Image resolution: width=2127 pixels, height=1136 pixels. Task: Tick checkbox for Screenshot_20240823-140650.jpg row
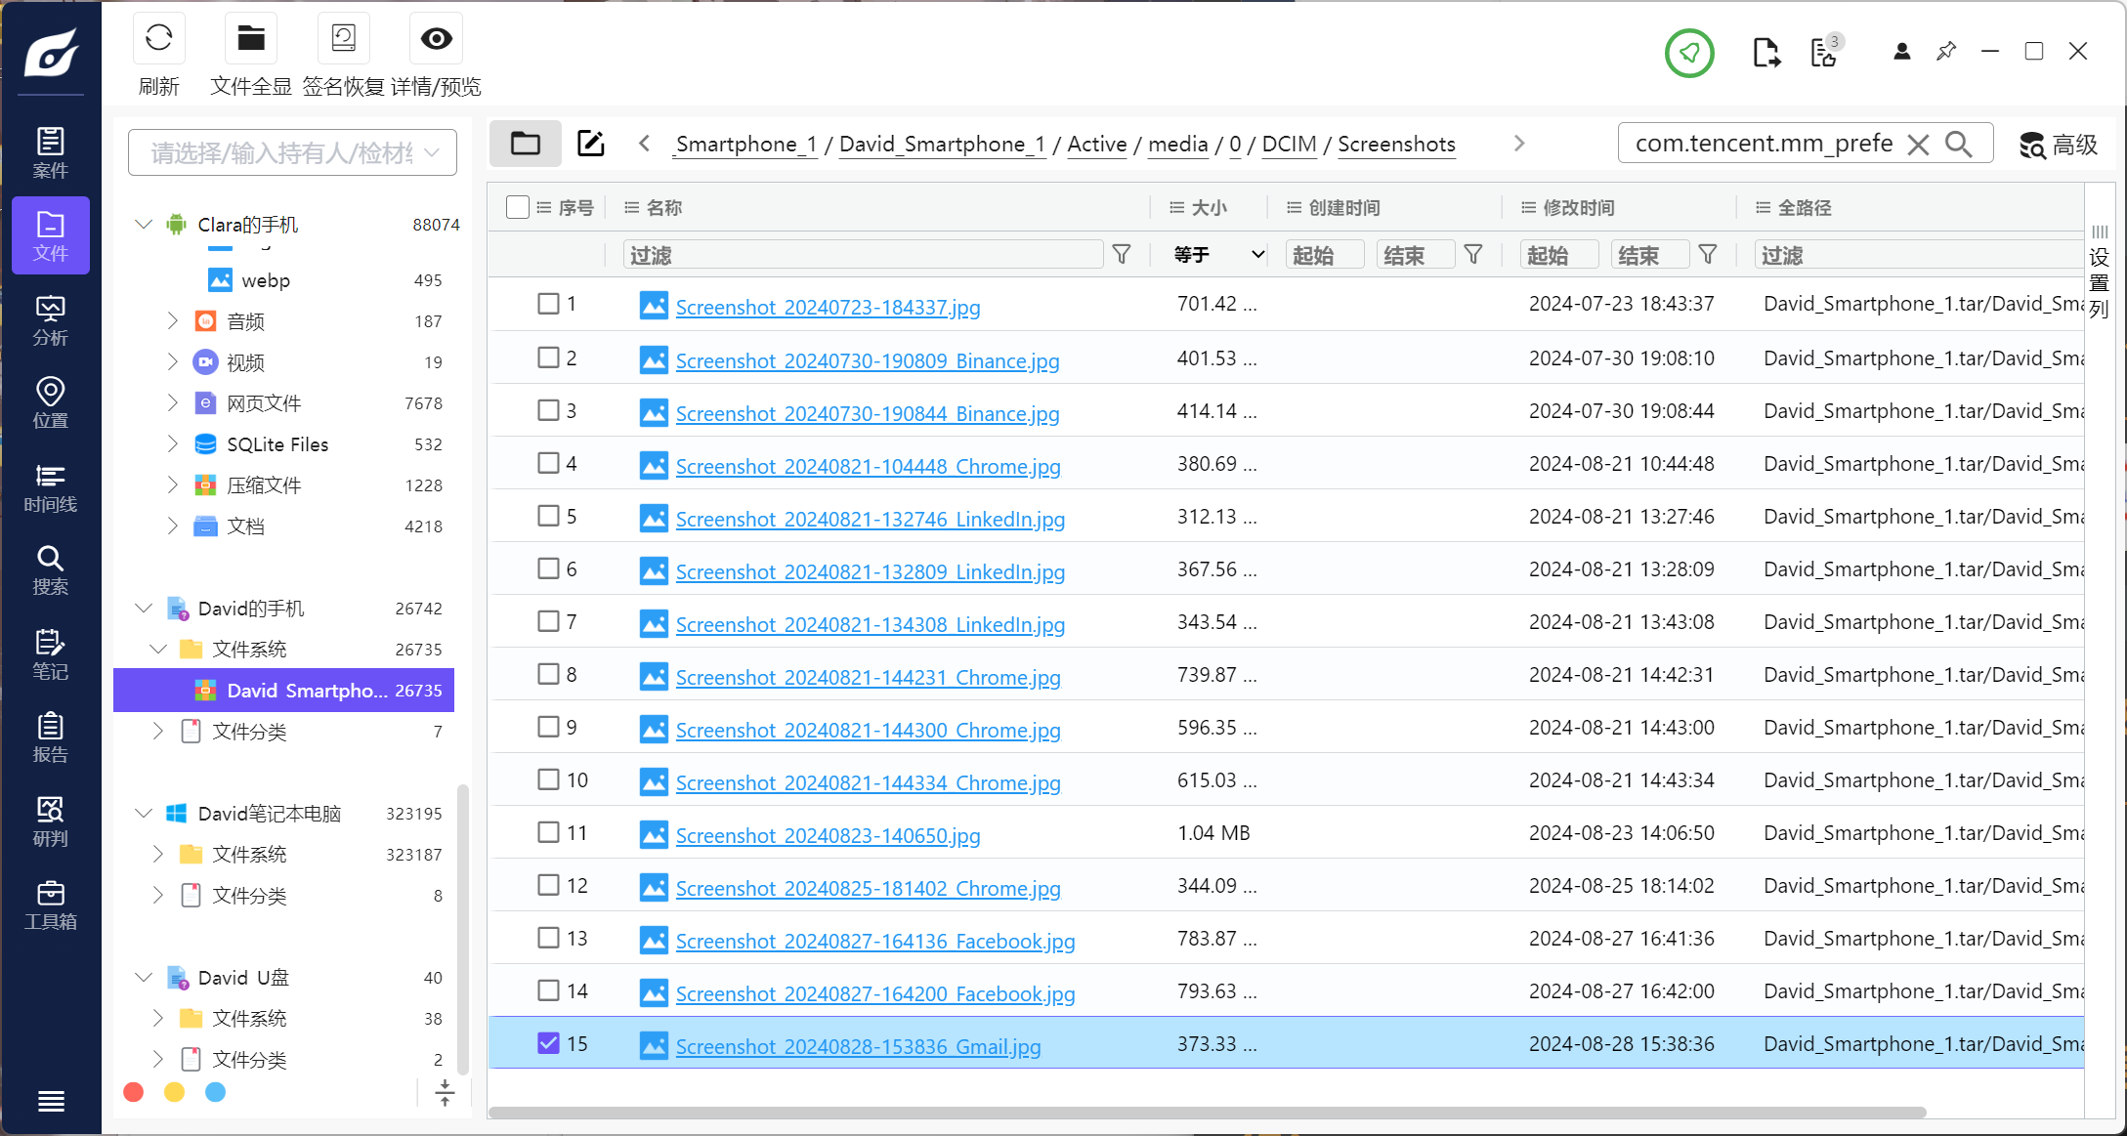(548, 832)
